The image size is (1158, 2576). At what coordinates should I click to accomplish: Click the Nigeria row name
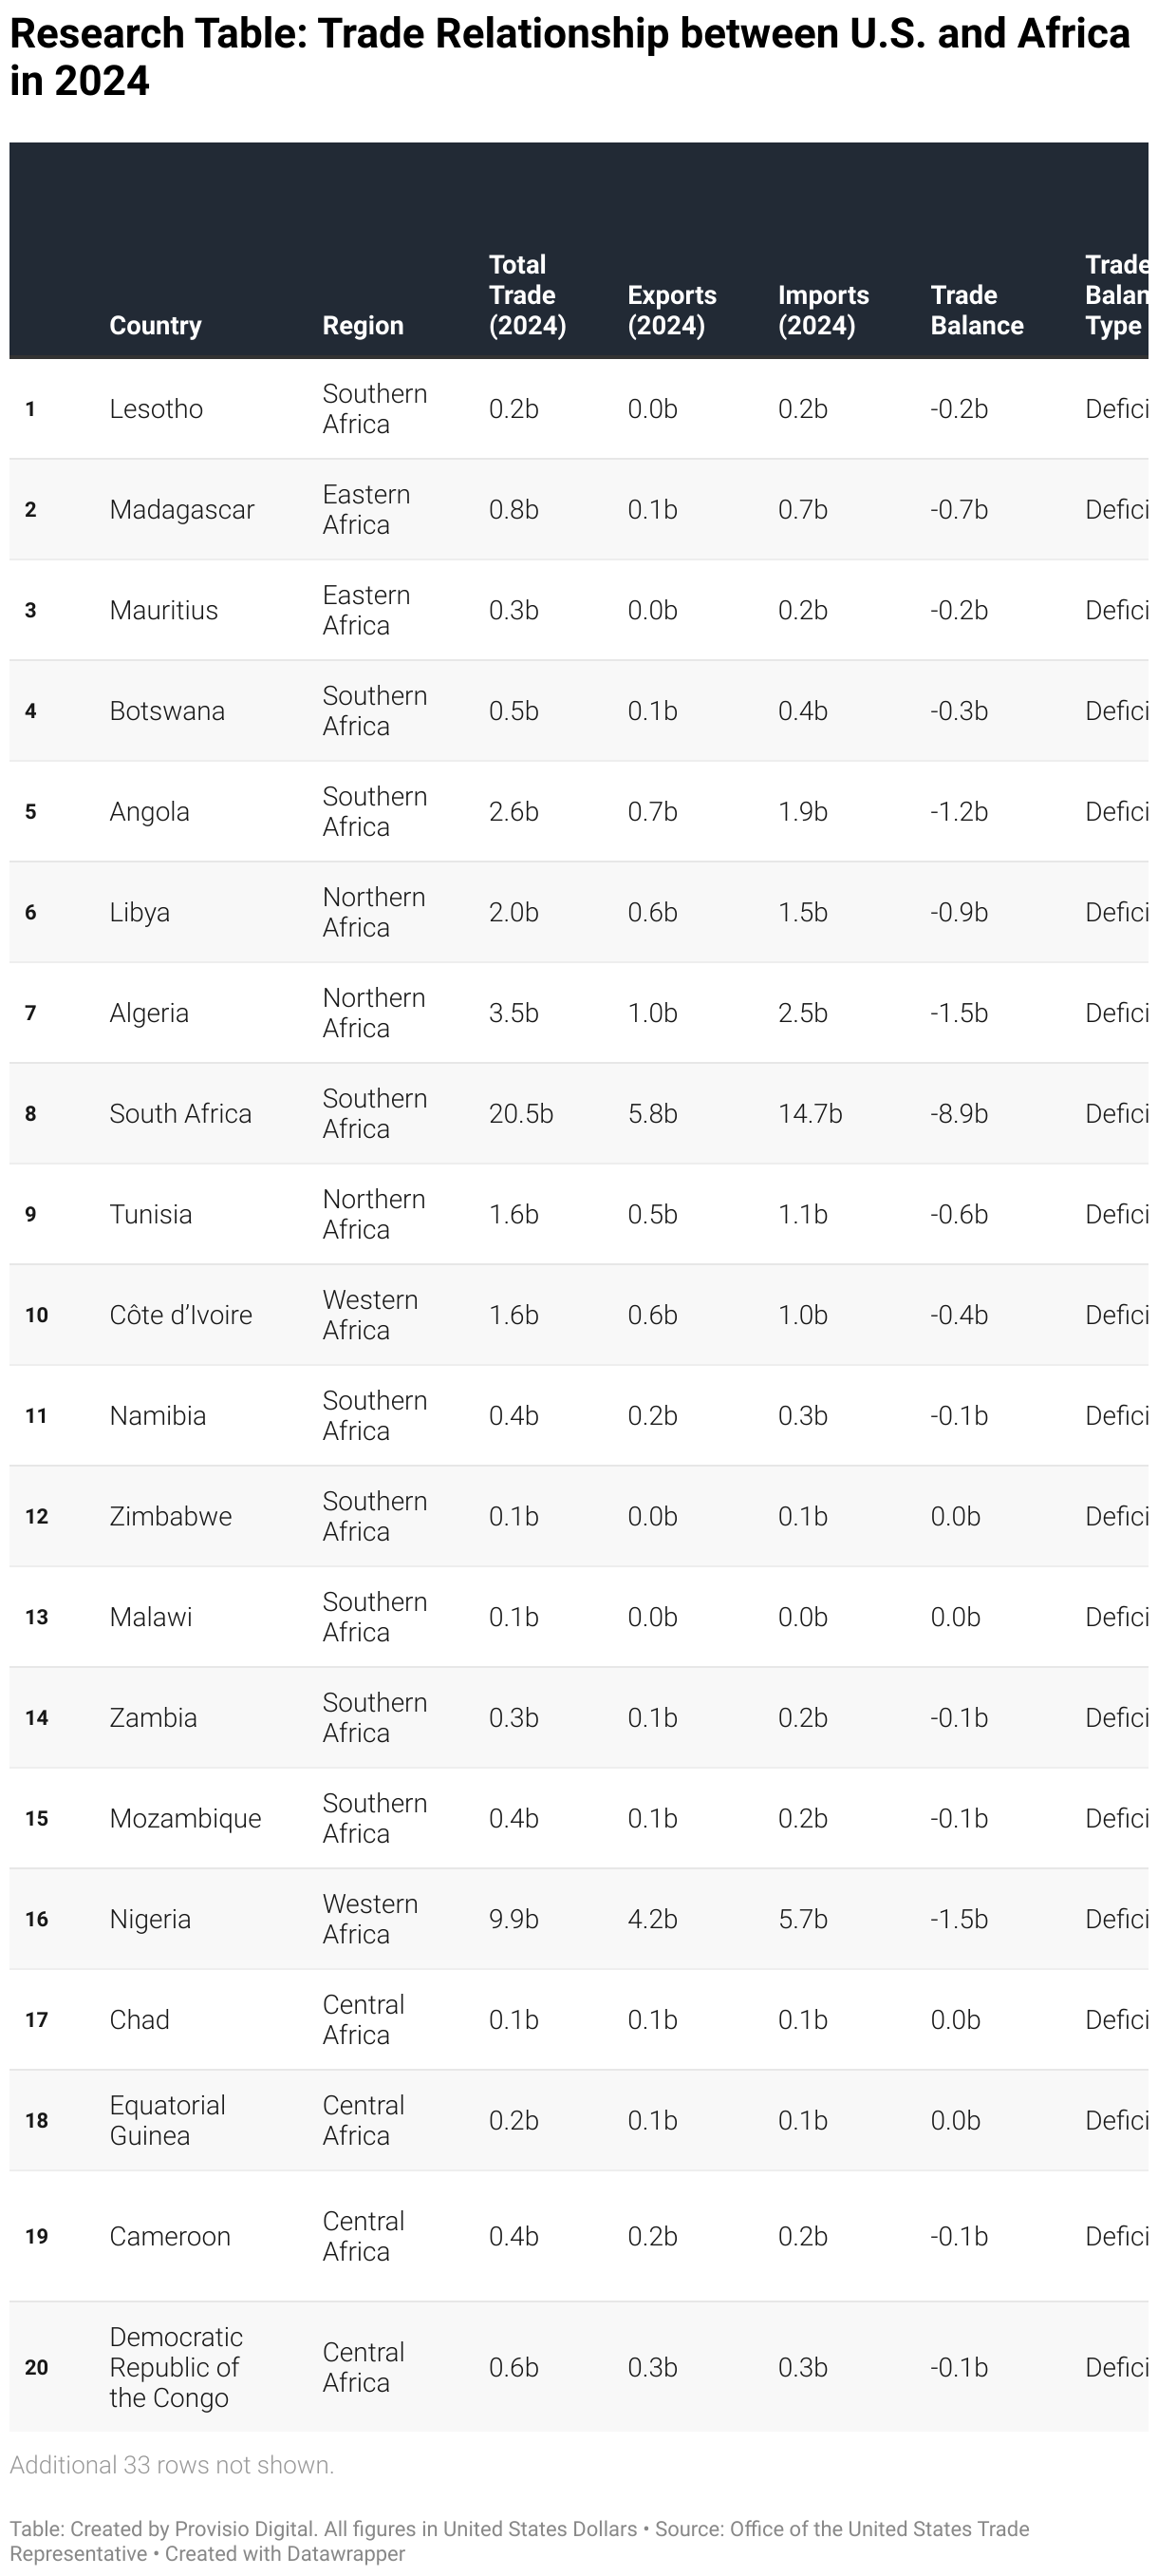(x=150, y=1919)
